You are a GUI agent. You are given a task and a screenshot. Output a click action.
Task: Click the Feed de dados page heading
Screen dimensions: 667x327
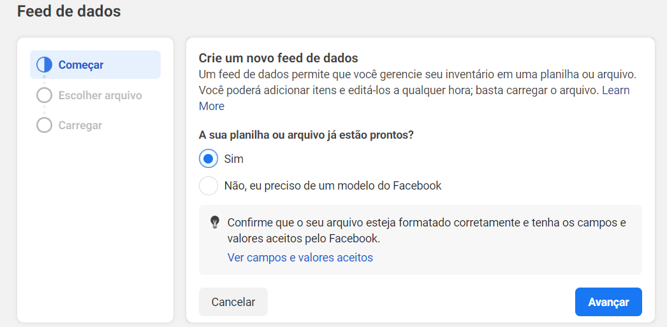point(69,11)
